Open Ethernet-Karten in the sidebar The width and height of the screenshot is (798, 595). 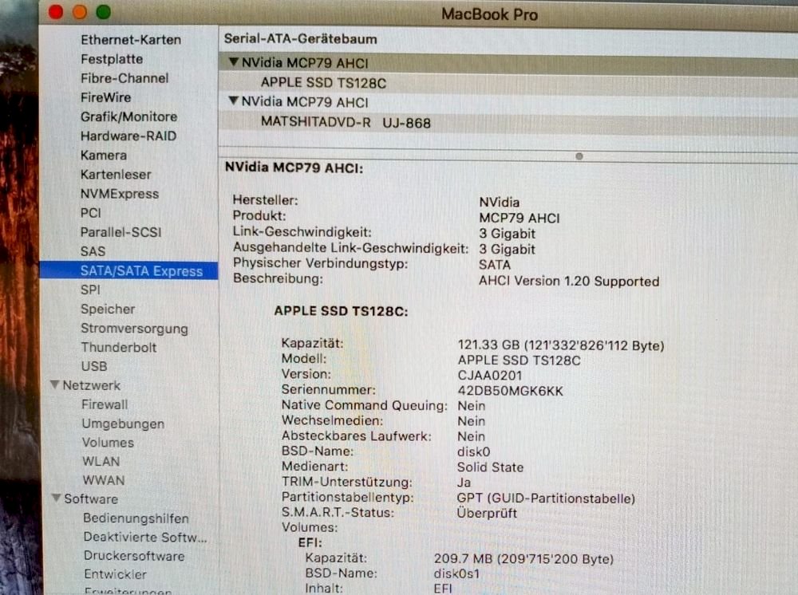click(130, 40)
